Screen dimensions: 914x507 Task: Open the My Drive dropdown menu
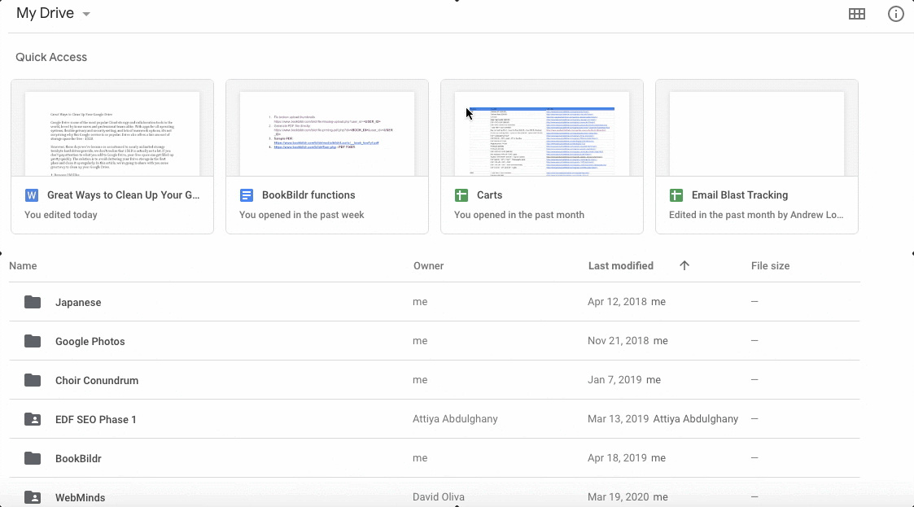[86, 15]
